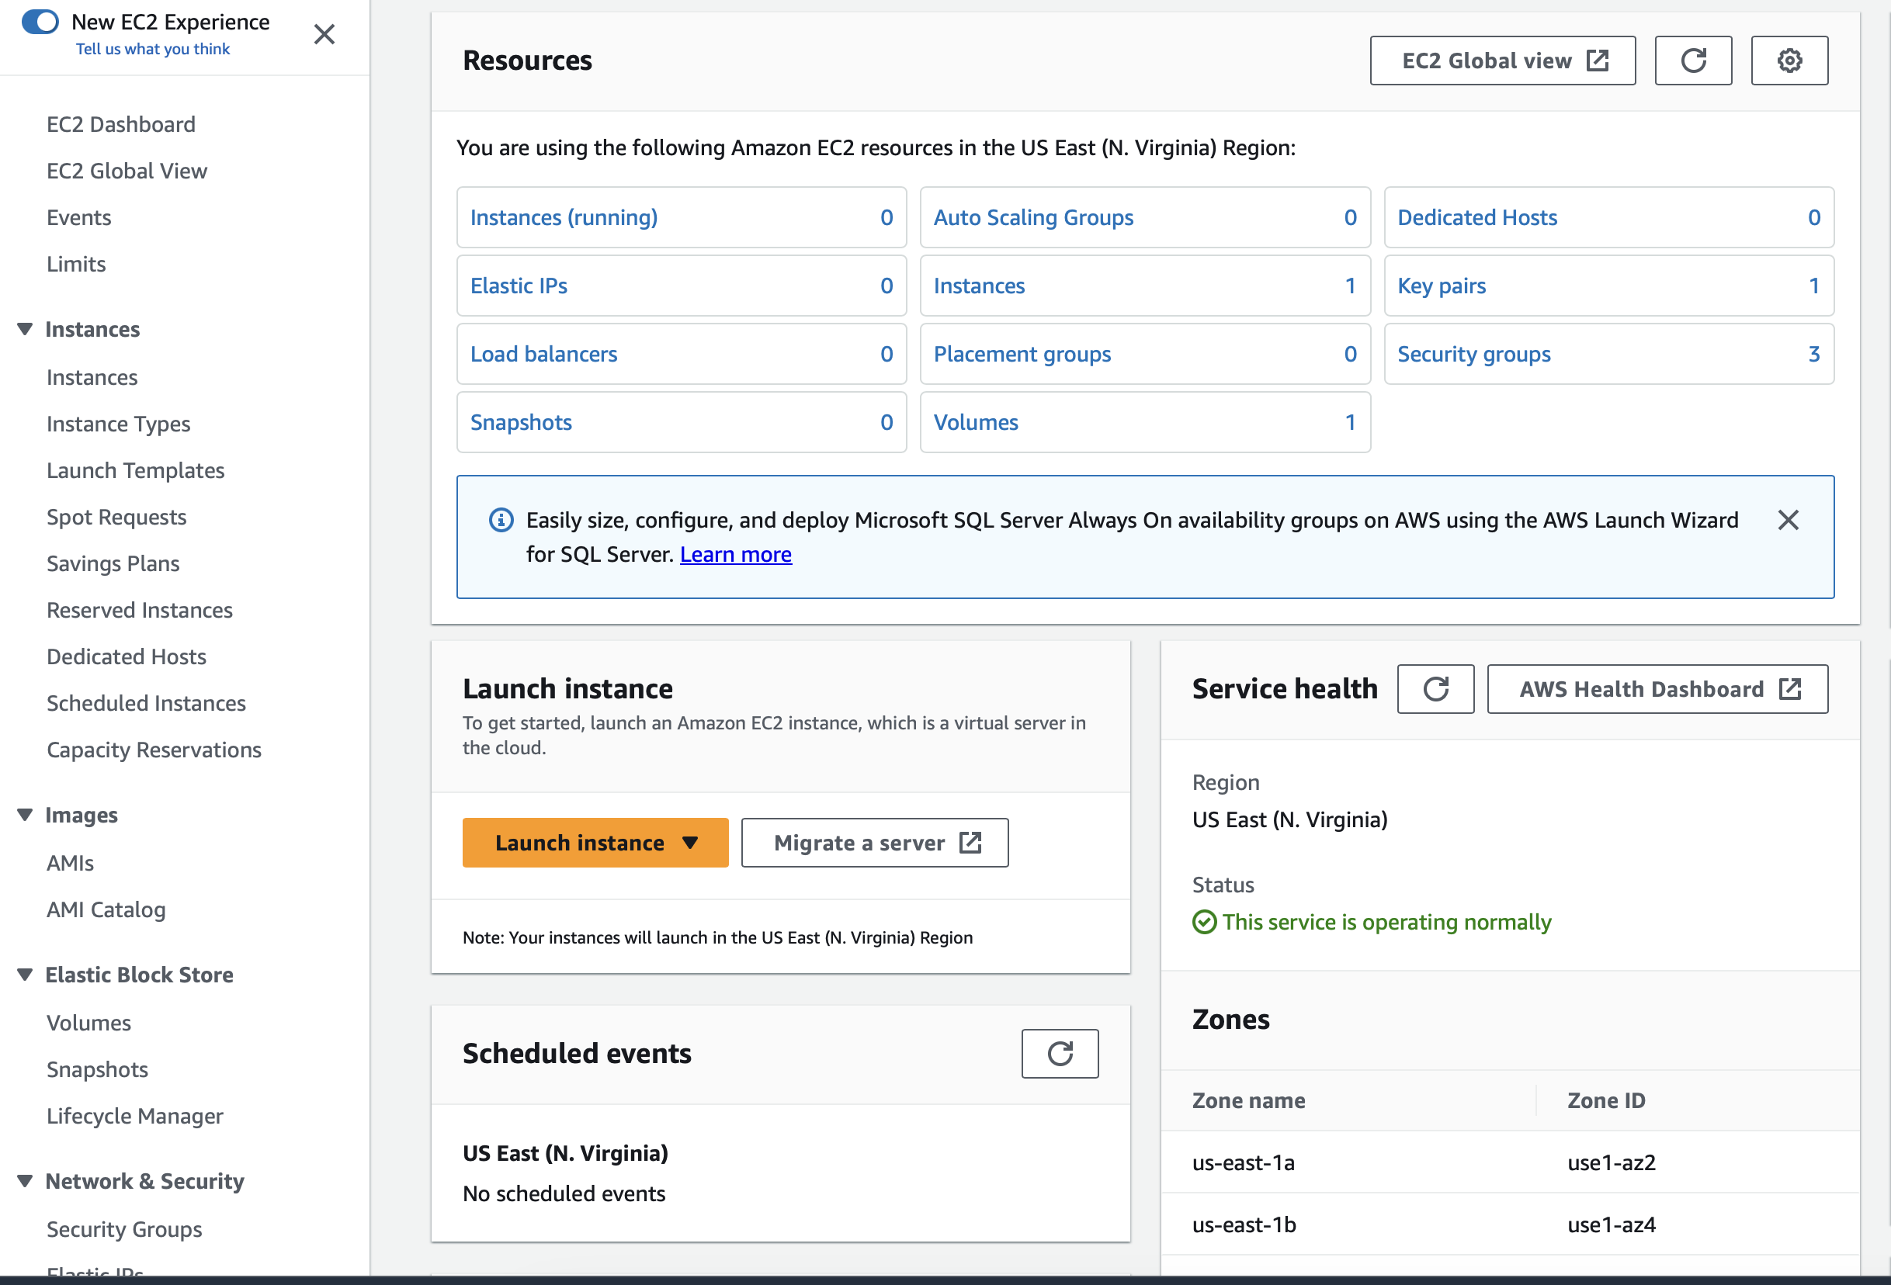Collapse the Images sidebar section

coord(25,814)
